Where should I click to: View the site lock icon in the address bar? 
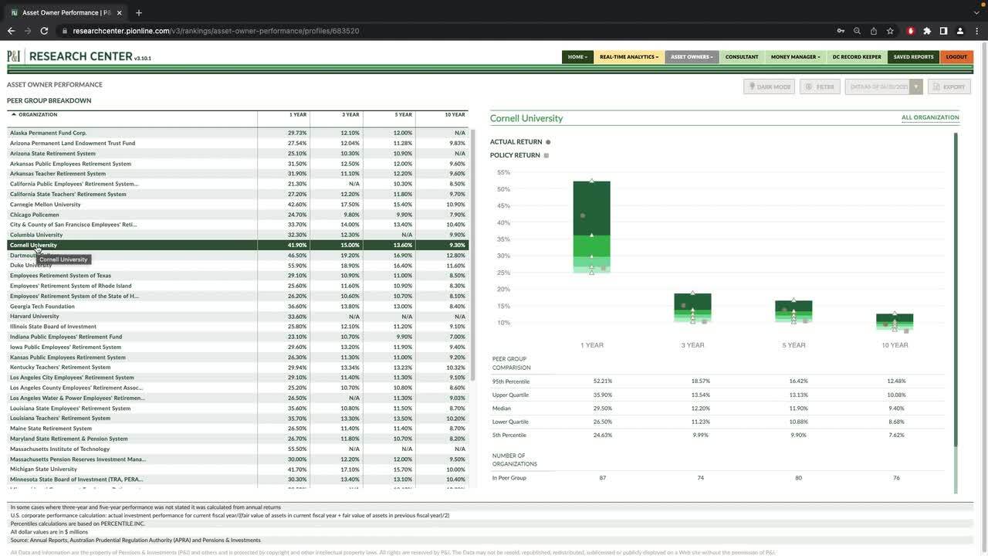click(x=63, y=31)
